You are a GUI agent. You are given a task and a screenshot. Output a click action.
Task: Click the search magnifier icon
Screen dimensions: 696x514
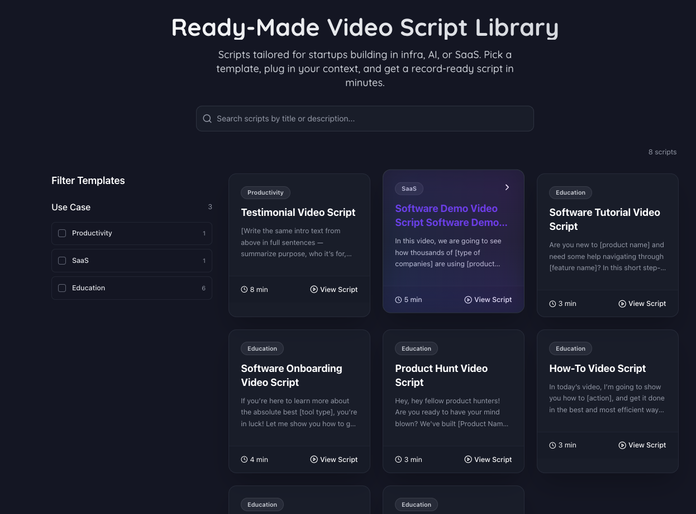pos(207,119)
